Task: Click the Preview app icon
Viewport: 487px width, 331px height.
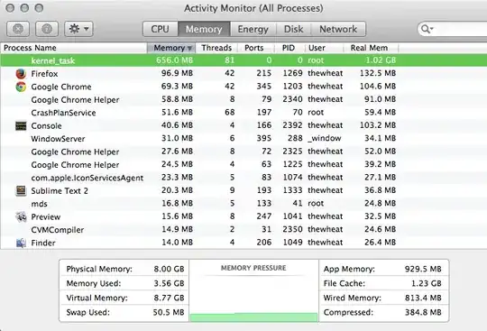Action: coord(21,216)
